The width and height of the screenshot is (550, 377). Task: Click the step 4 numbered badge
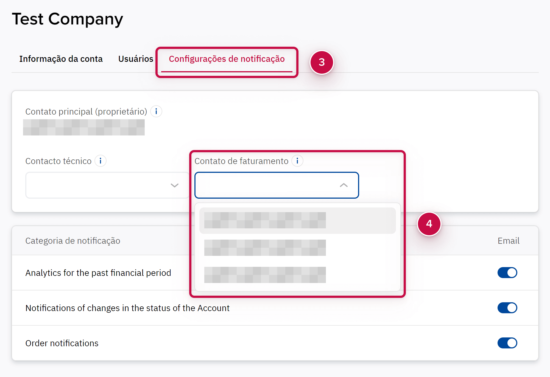(429, 224)
